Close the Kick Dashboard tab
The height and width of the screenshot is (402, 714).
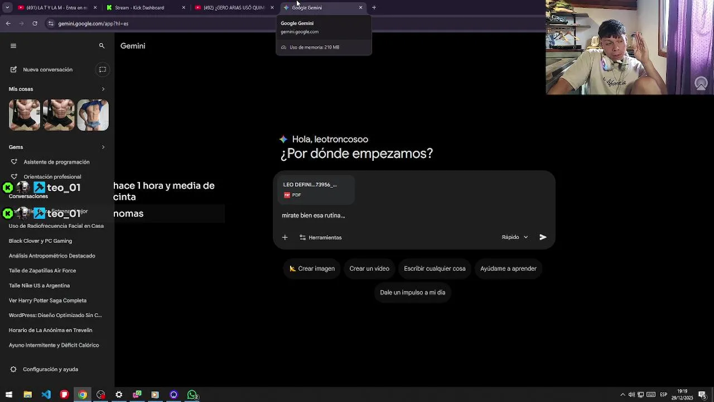184,7
